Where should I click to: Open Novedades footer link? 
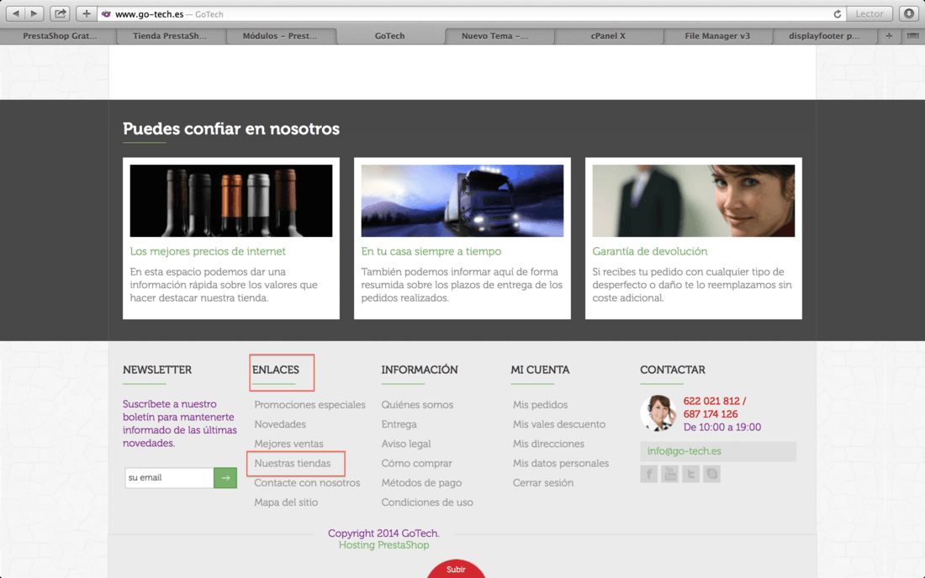[x=280, y=424]
